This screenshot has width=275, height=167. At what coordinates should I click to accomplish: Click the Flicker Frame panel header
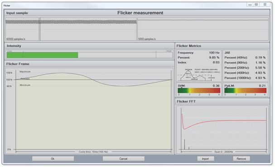[18, 64]
